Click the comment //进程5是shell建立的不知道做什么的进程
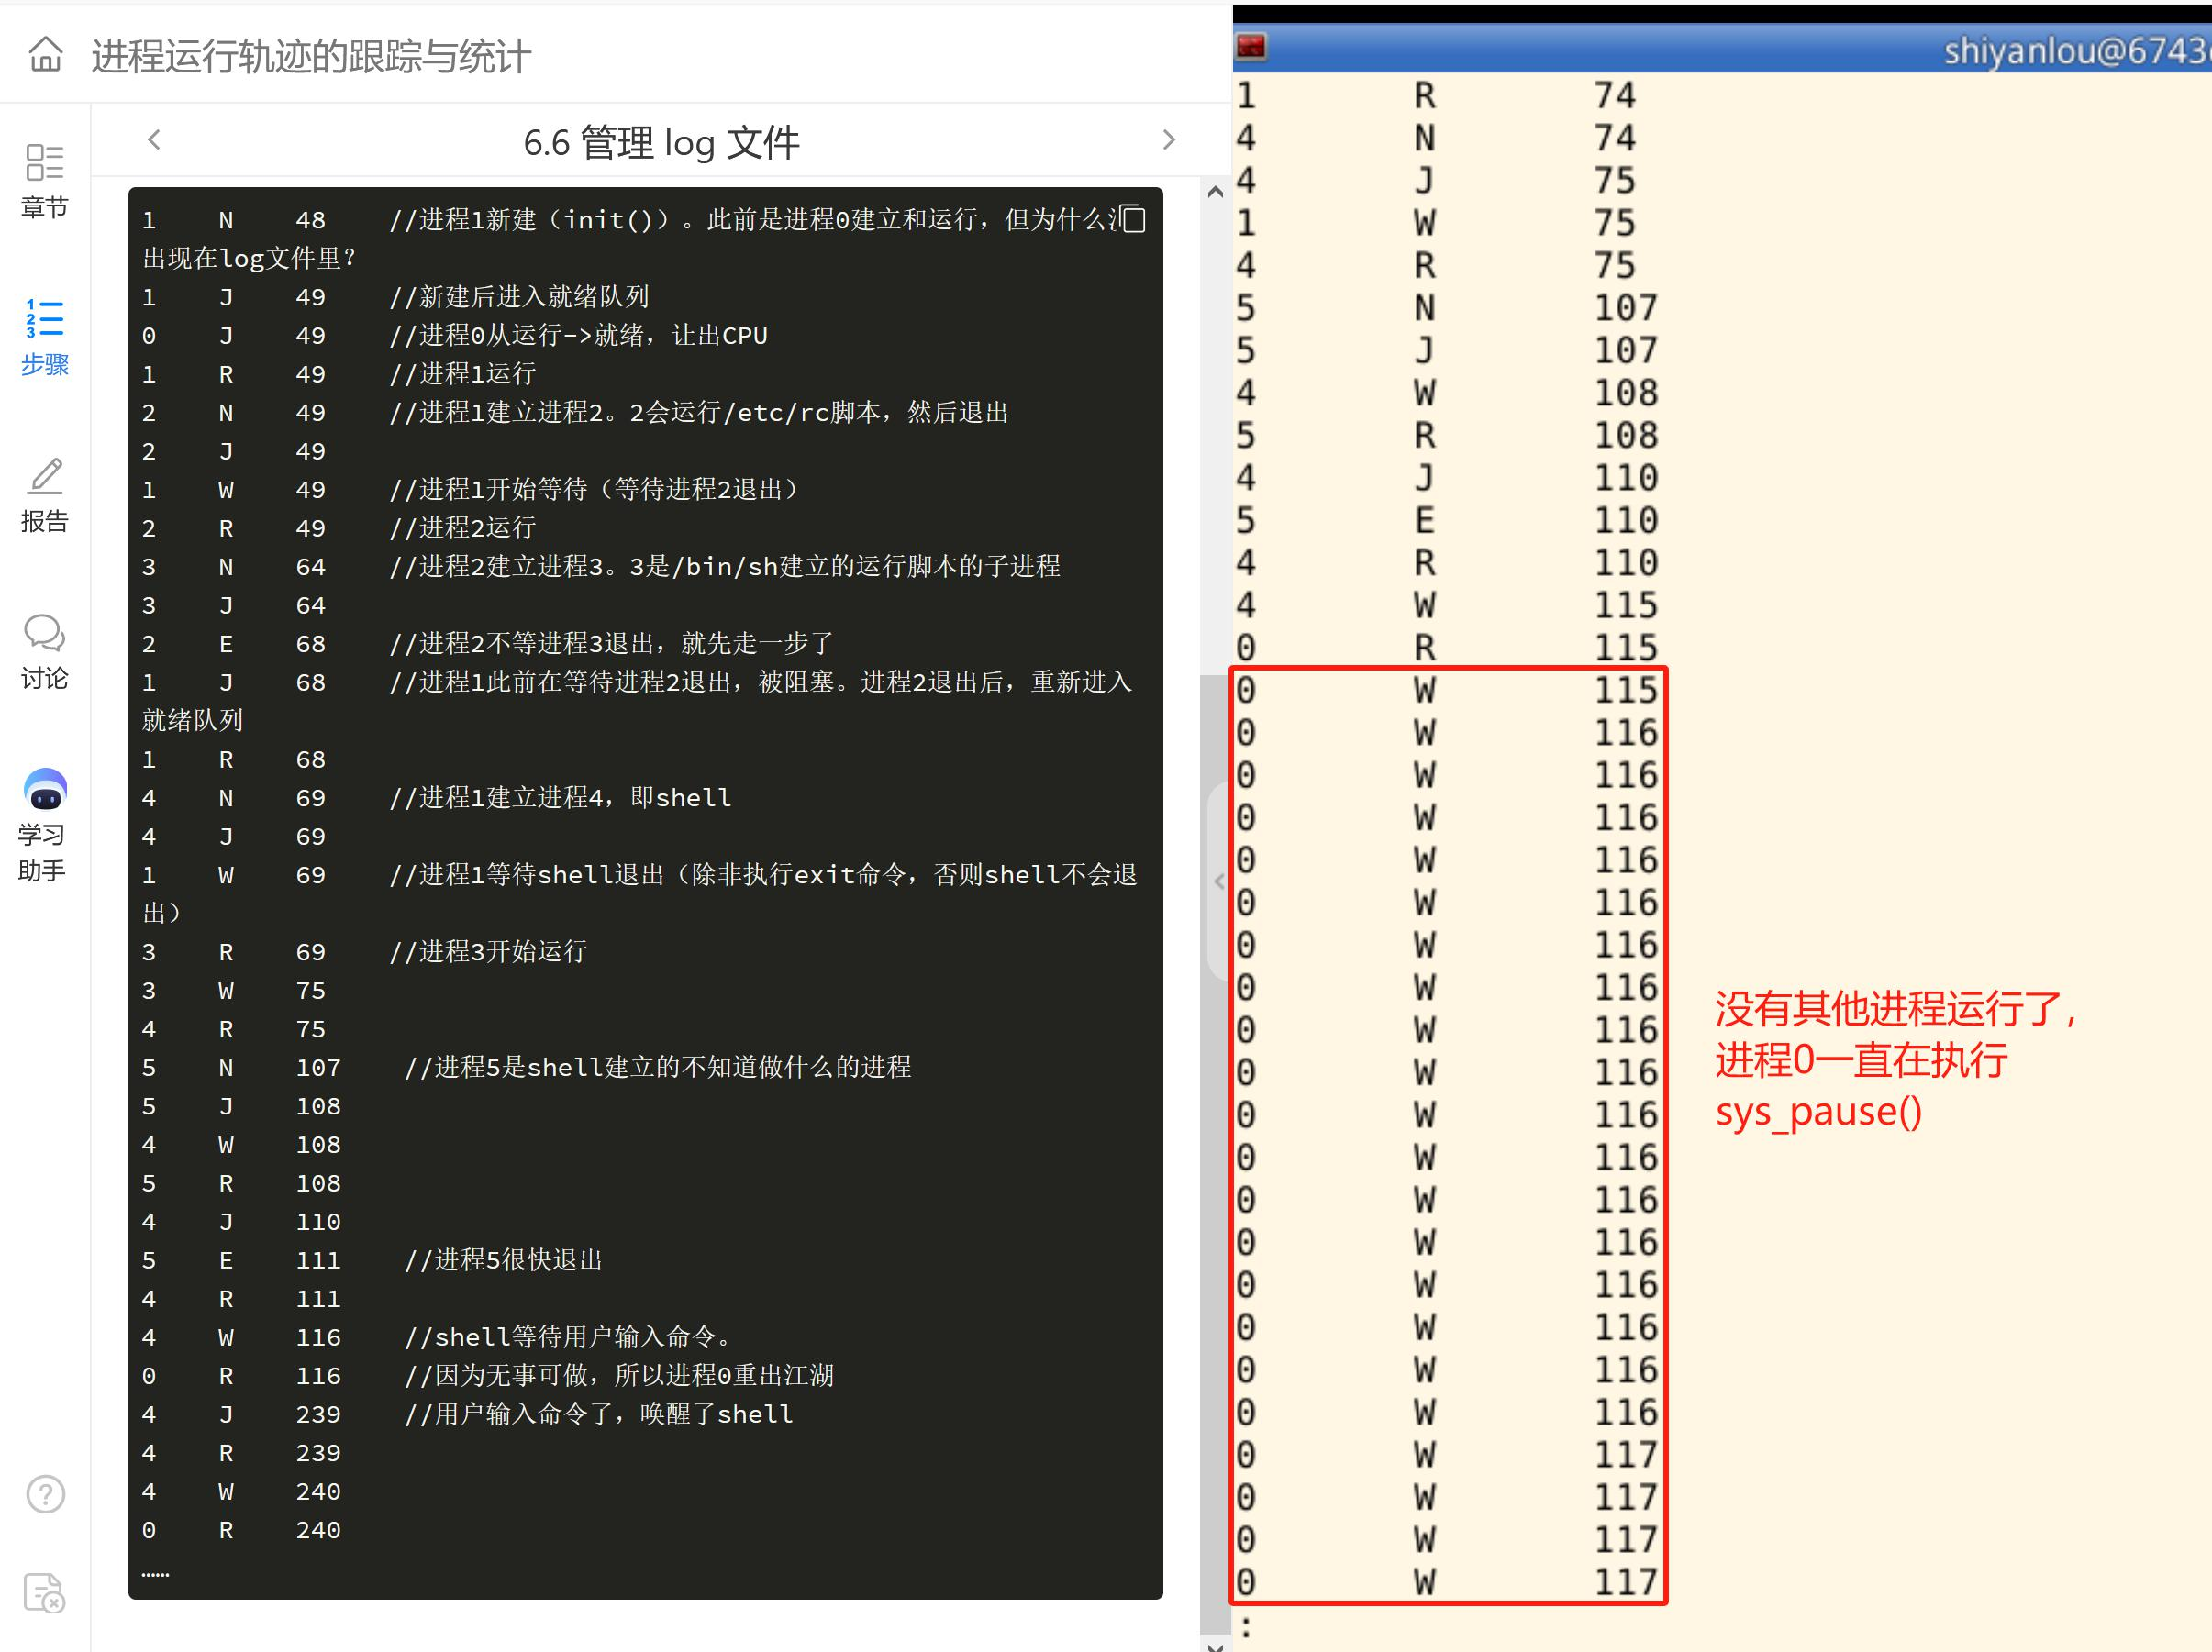Screen dimensions: 2212x1652 point(658,1068)
